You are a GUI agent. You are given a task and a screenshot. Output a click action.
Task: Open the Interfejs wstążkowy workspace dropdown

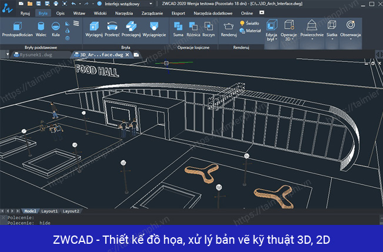point(151,4)
